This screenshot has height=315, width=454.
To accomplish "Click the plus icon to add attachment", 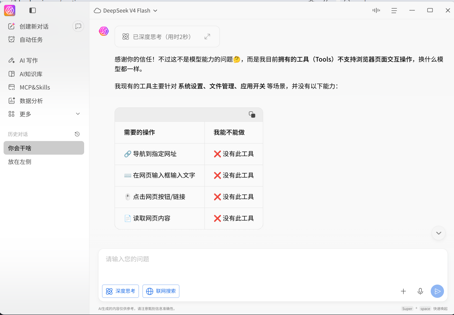I will click(x=403, y=291).
